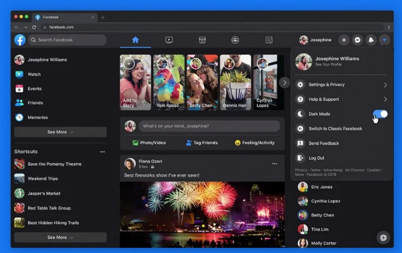Click the Search Facebook field
This screenshot has height=253, width=402.
(x=67, y=40)
